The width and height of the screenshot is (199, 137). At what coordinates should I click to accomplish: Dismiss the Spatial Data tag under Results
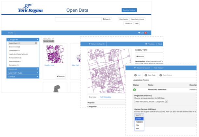point(53,41)
